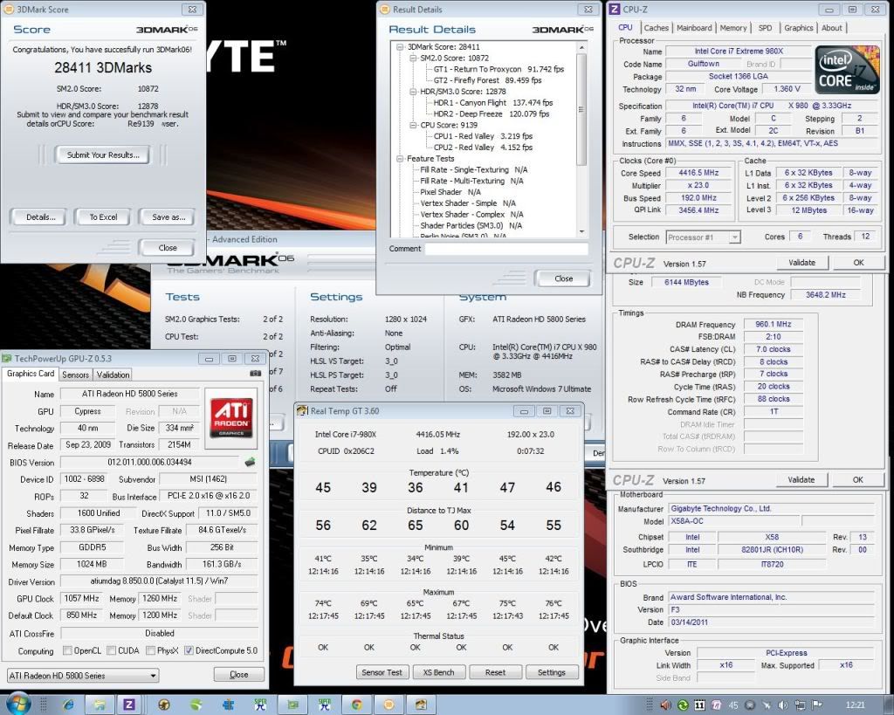Select the Graphics Card tab in GPU-Z

[x=31, y=374]
